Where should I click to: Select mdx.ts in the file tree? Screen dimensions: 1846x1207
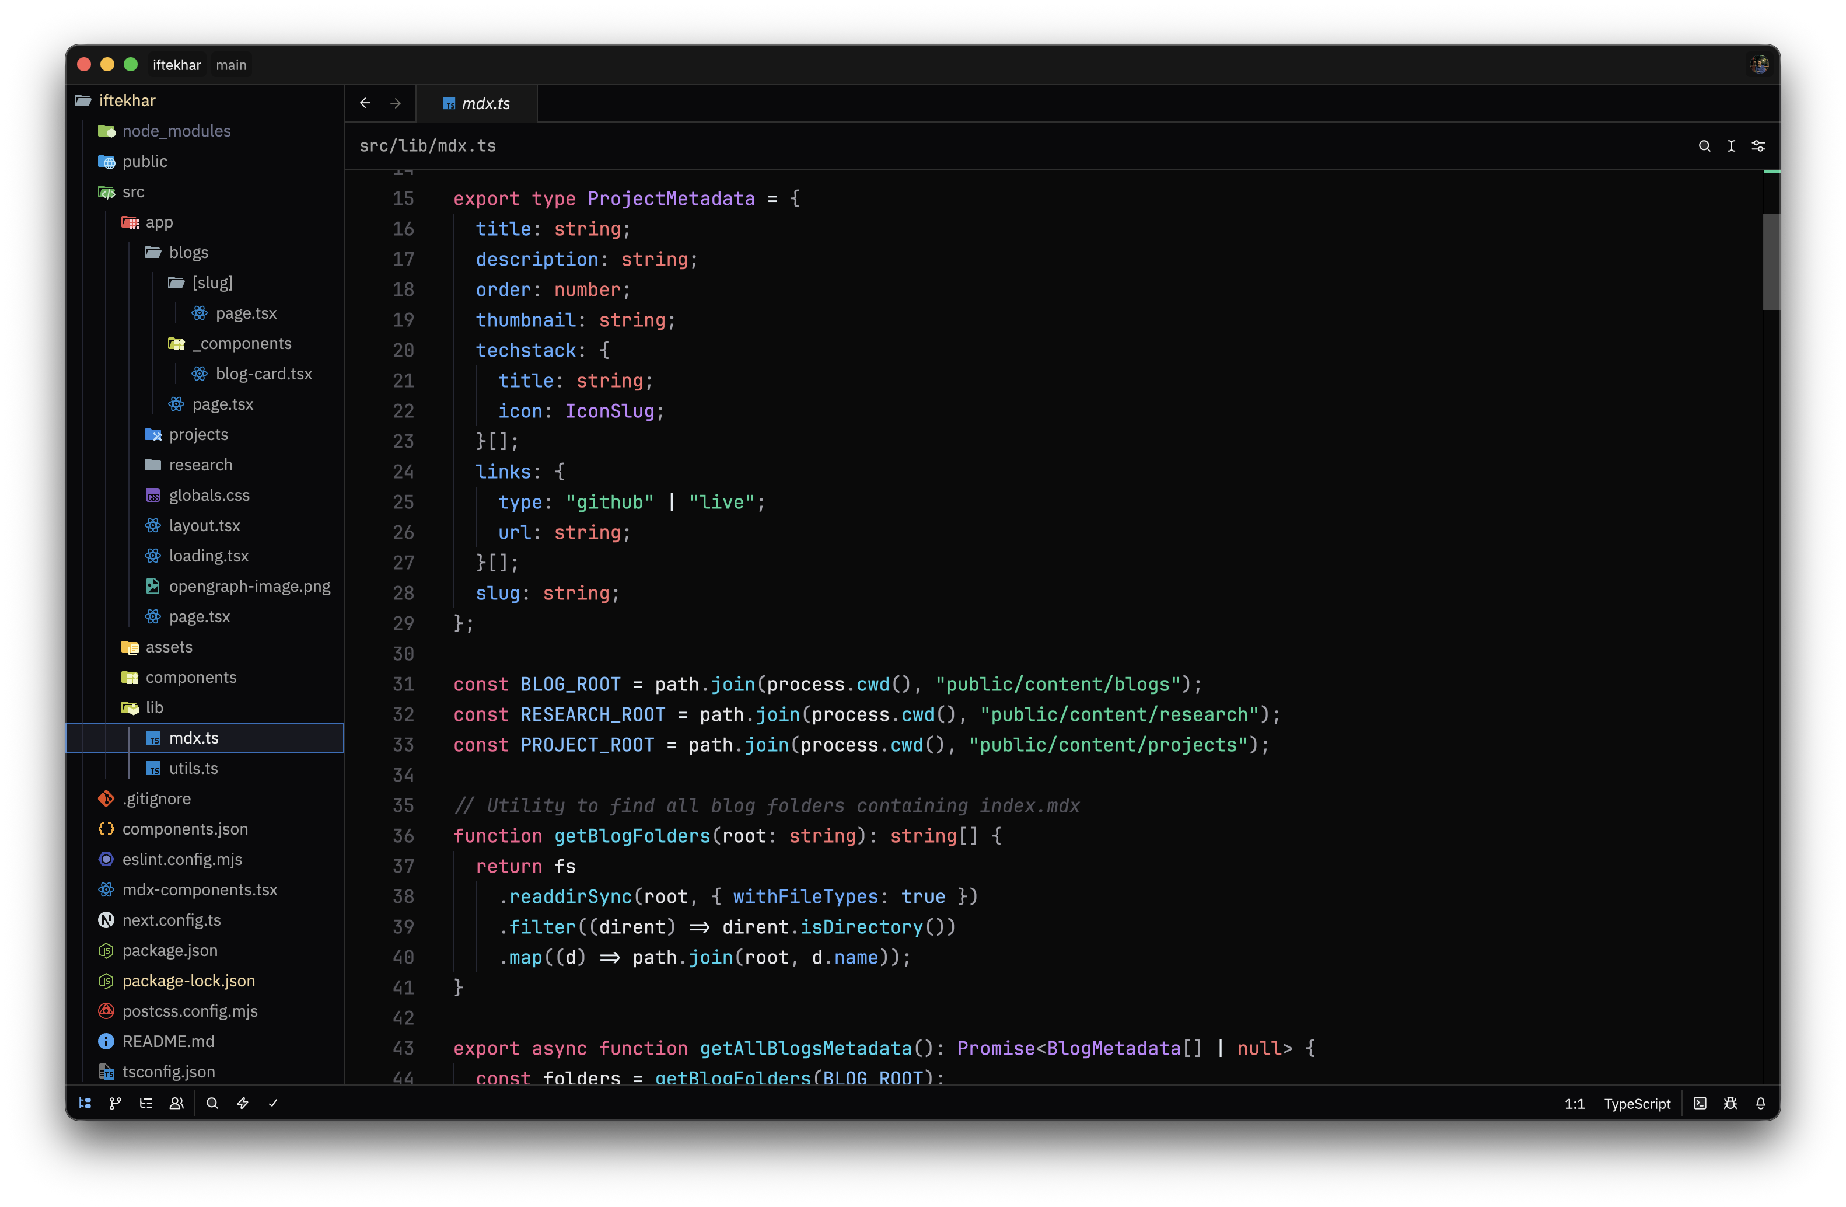click(205, 738)
